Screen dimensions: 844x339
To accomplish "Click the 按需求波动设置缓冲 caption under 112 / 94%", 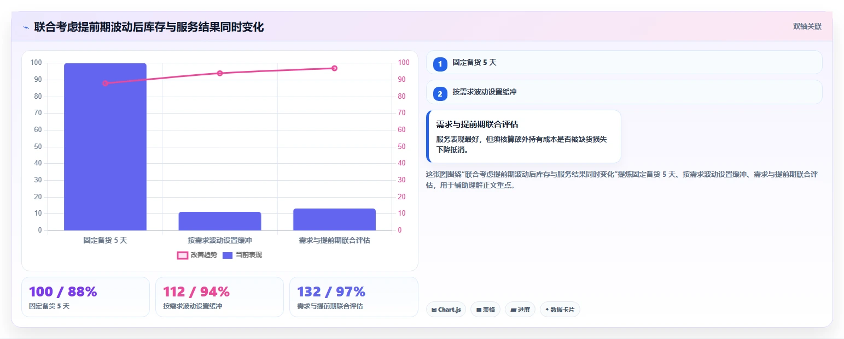I will pos(193,306).
